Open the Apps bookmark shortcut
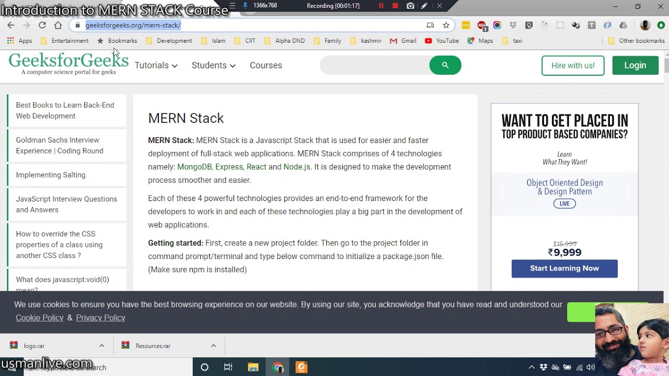Screen dimensions: 669x376 [19, 41]
